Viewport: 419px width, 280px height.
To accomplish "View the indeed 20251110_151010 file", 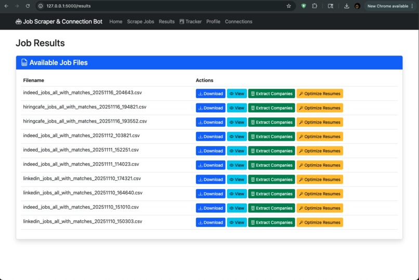I will [x=237, y=208].
